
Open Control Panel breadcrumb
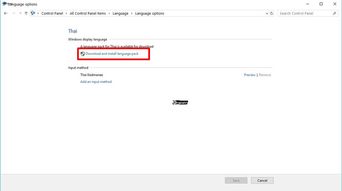coord(52,13)
